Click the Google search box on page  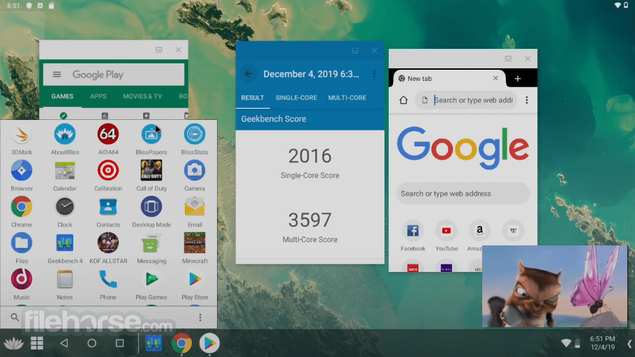pos(463,193)
